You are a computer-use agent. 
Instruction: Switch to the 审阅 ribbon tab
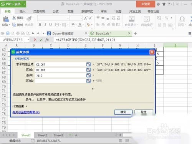[104, 12]
